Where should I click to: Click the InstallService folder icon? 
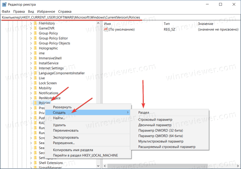(x=35, y=63)
